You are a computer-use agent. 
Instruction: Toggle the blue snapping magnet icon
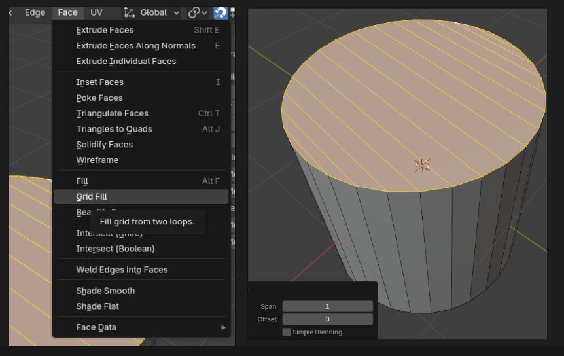coord(220,12)
